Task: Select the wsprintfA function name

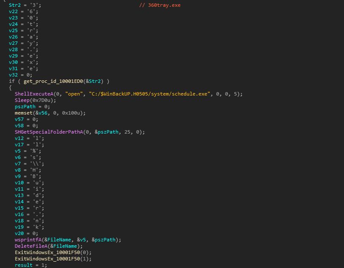Action: [x=28, y=240]
